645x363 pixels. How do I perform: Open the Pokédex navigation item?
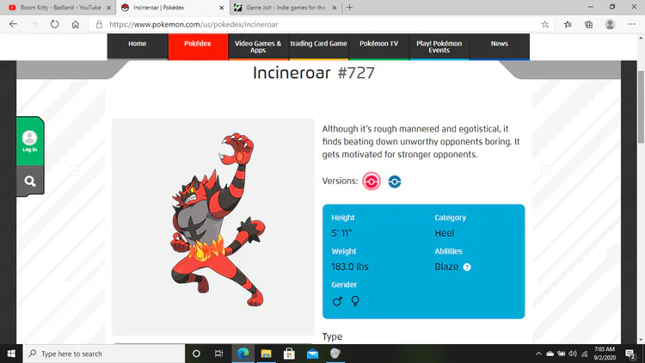click(x=198, y=46)
